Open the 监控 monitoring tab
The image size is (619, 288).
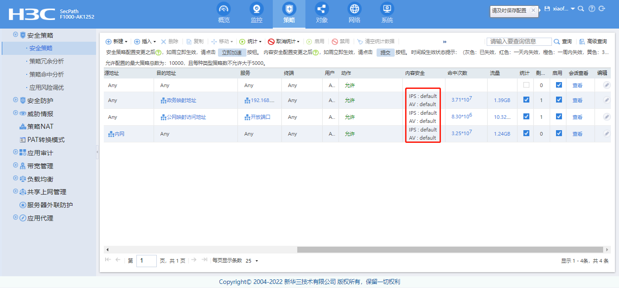(x=256, y=13)
